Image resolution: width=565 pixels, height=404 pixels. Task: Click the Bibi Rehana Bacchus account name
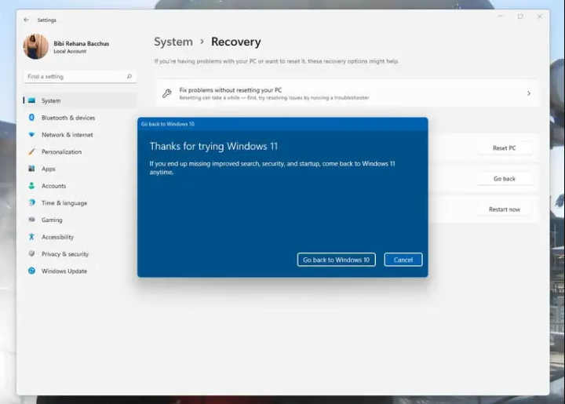(82, 44)
